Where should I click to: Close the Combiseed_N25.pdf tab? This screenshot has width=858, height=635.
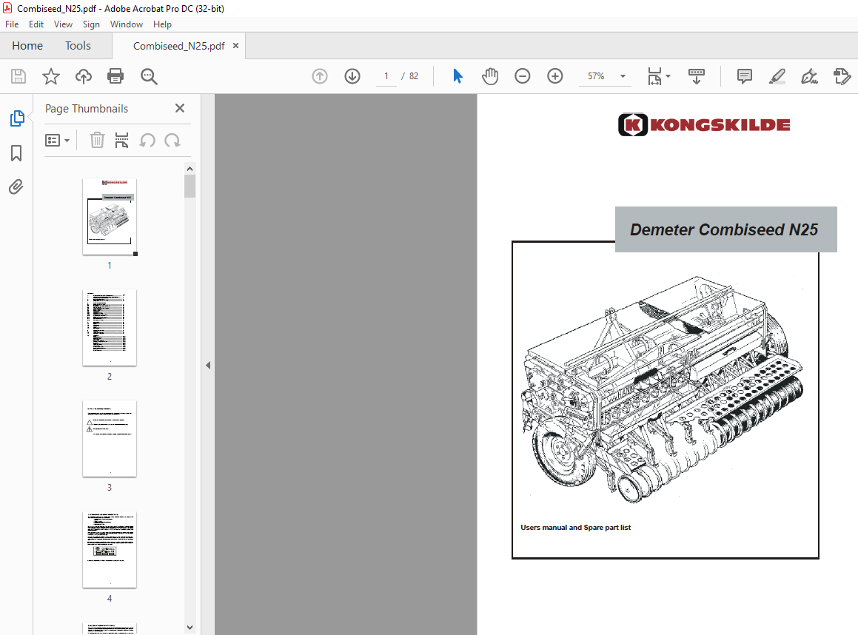(236, 46)
